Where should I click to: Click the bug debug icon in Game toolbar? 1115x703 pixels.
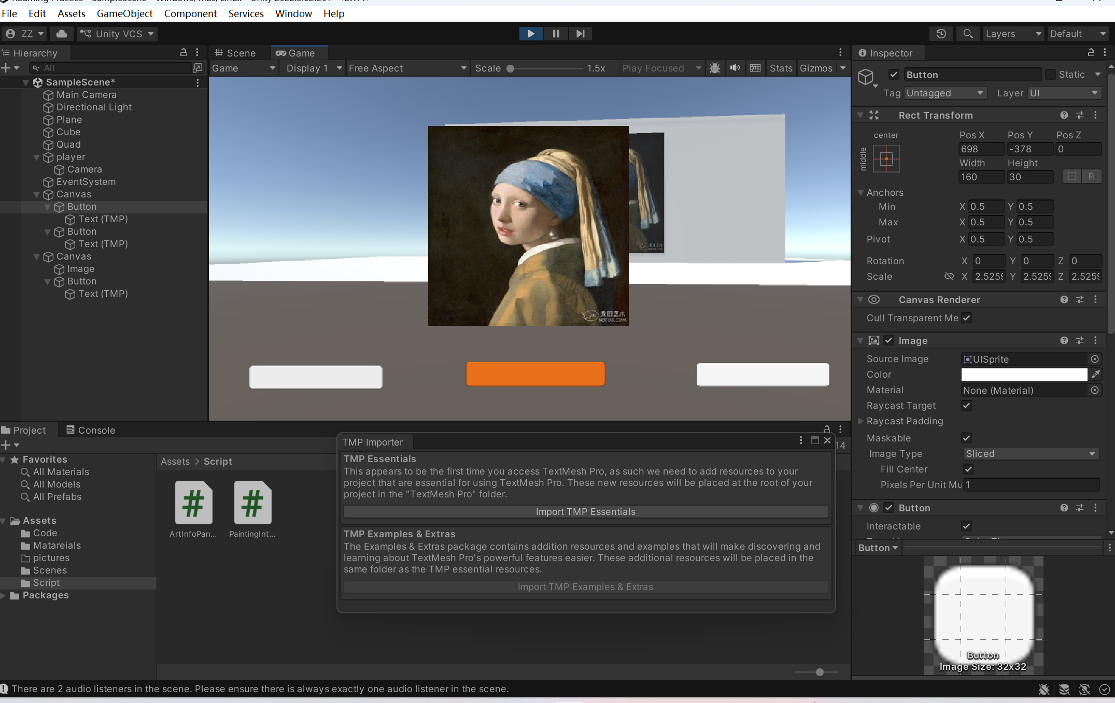(715, 68)
